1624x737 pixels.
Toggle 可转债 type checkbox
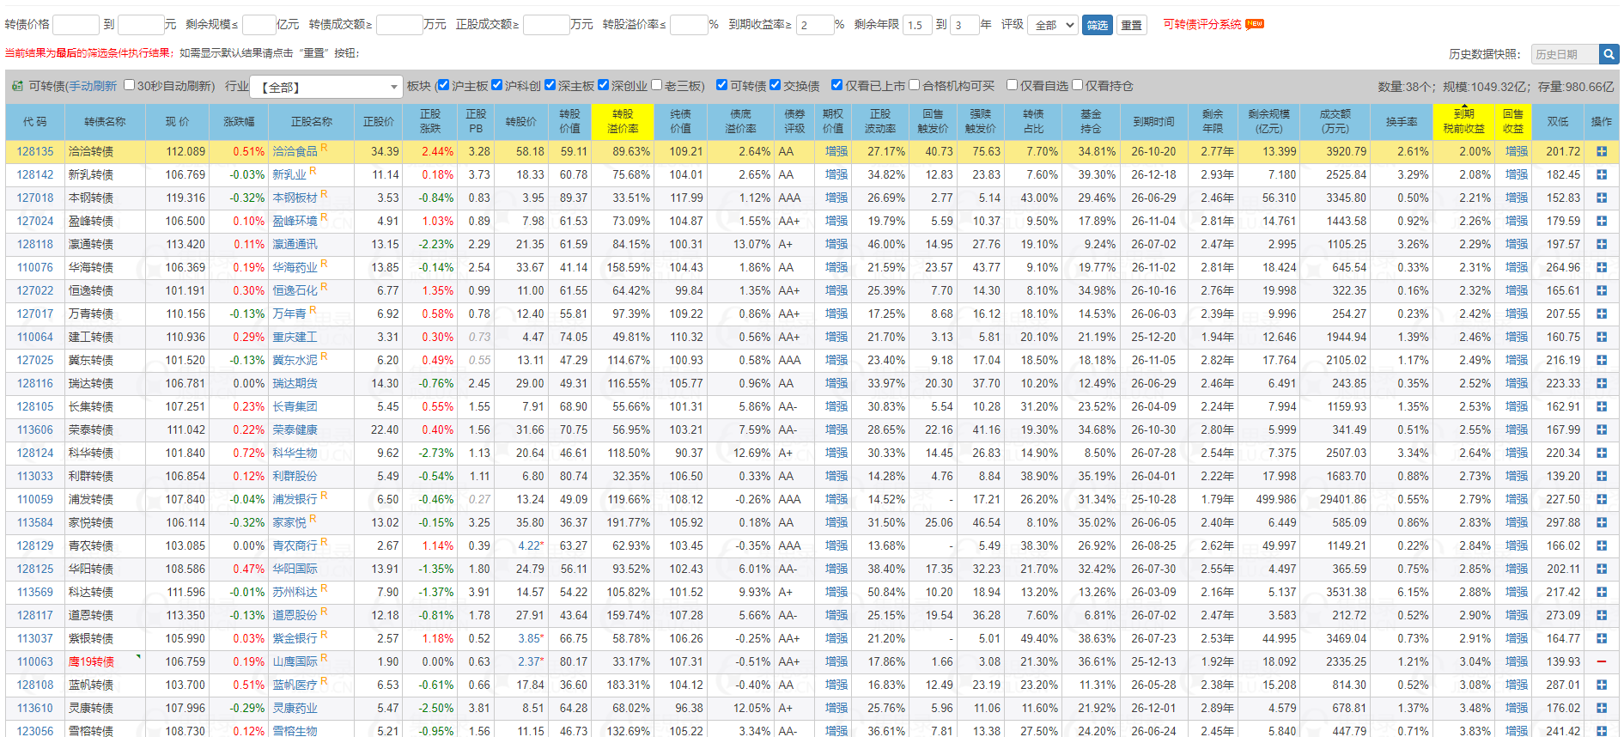pos(721,85)
